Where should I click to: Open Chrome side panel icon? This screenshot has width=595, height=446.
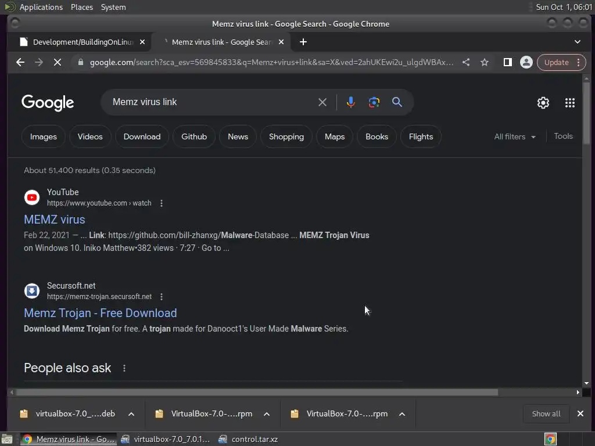point(507,62)
